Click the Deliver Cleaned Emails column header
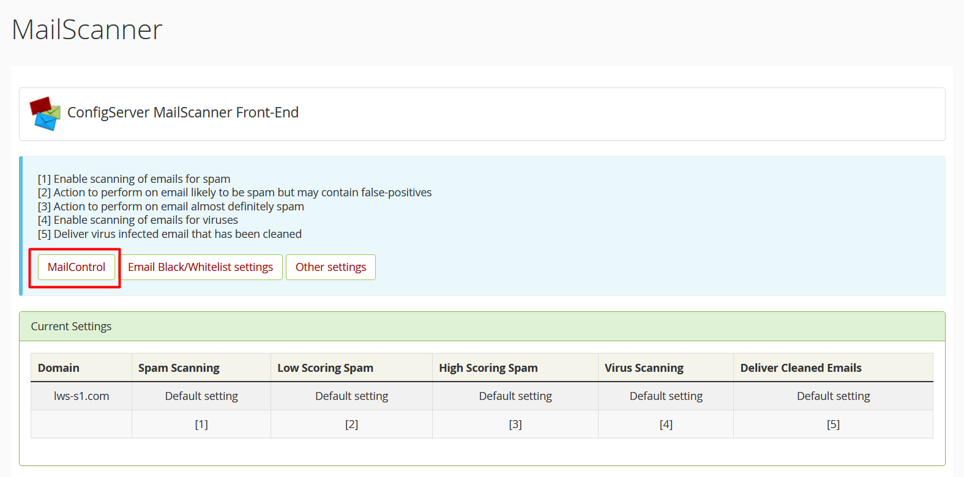The height and width of the screenshot is (477, 964). [801, 368]
